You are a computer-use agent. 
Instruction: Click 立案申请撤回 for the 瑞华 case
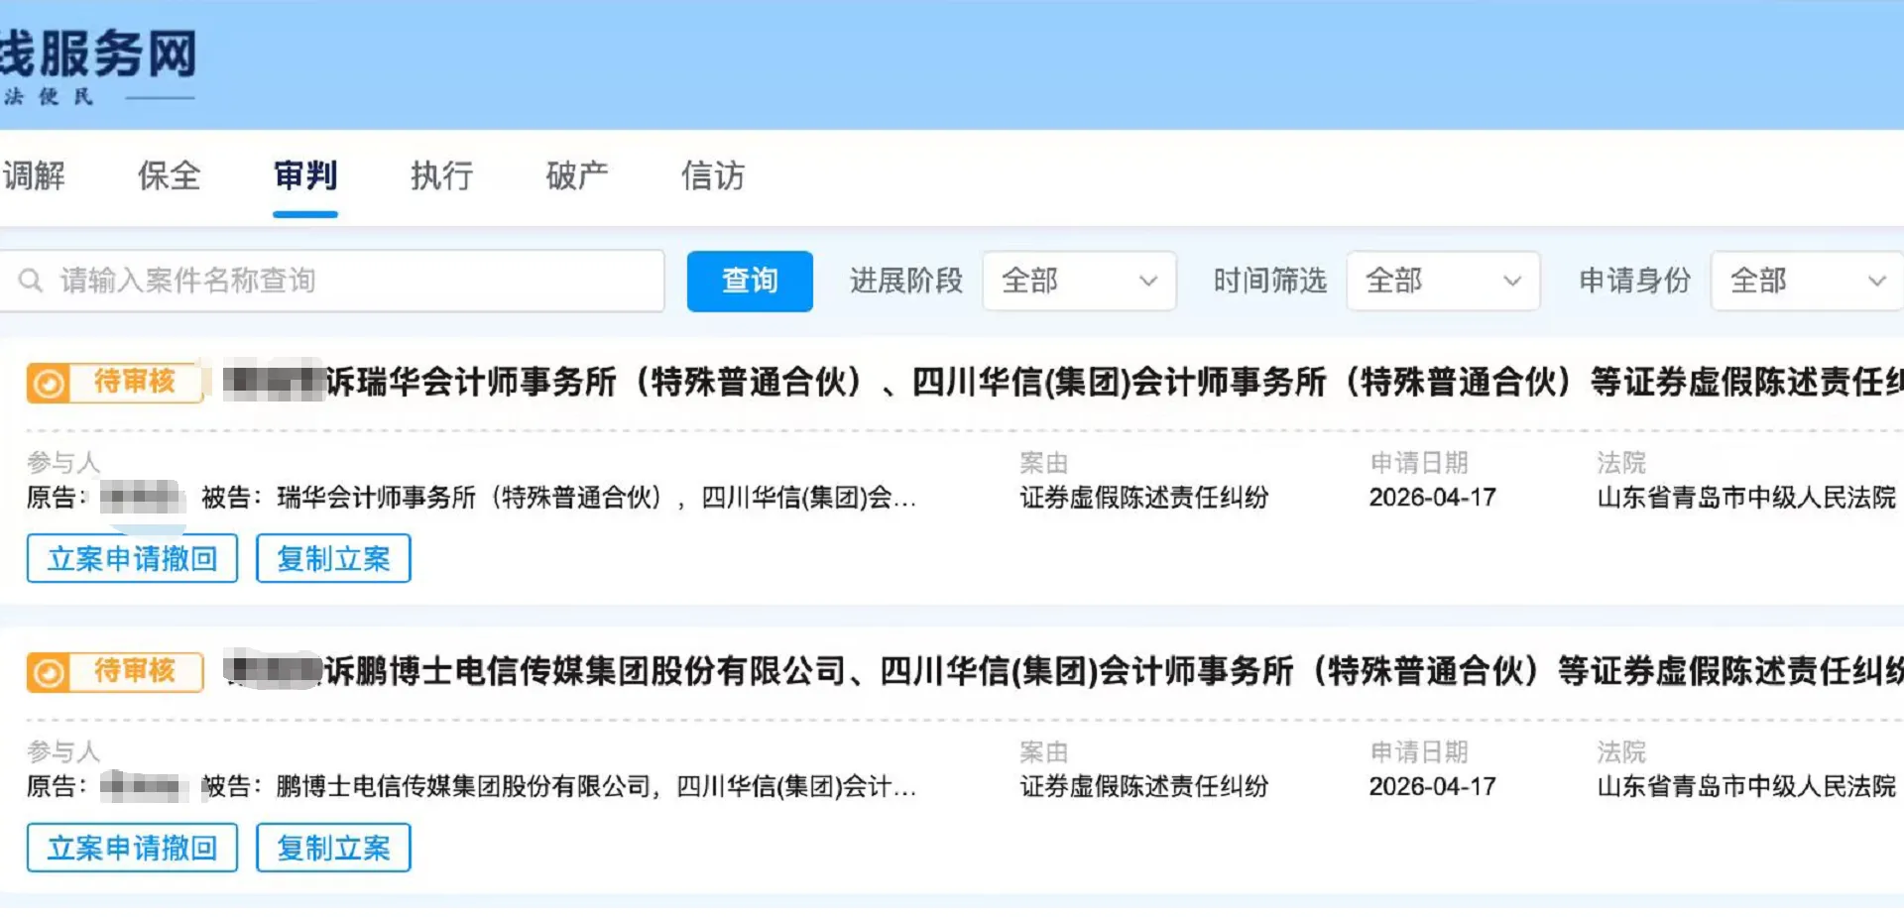click(x=132, y=558)
